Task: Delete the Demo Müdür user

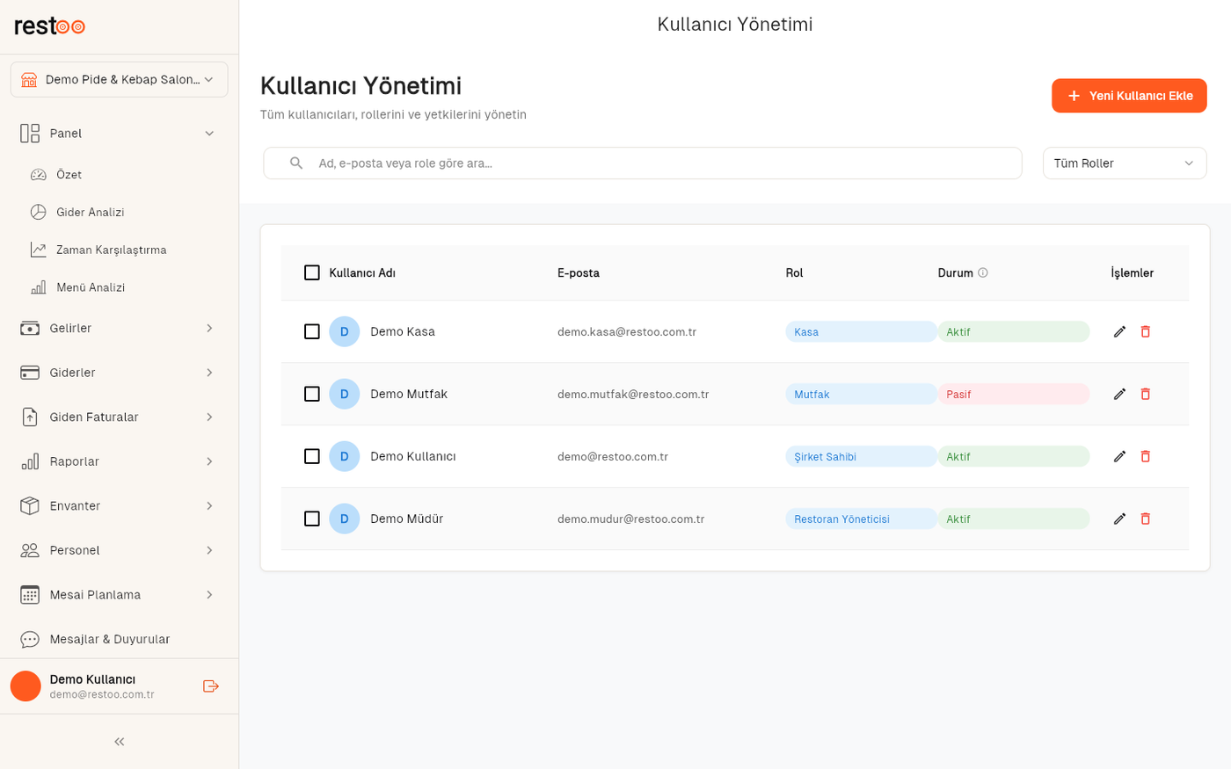Action: 1145,519
